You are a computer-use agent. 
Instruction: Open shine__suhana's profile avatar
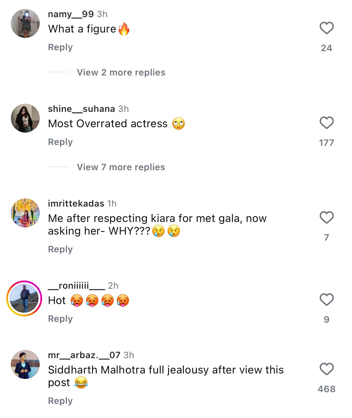(x=25, y=118)
